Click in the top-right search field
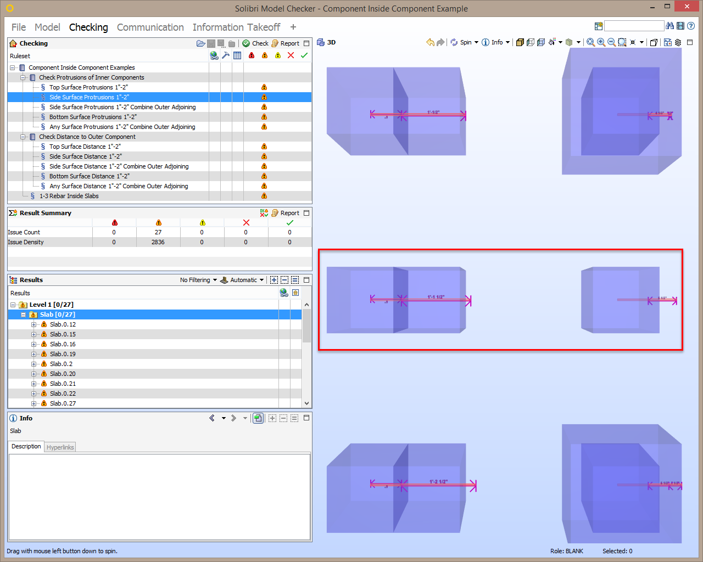The image size is (703, 562). (634, 26)
